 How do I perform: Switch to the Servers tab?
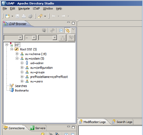point(38,128)
